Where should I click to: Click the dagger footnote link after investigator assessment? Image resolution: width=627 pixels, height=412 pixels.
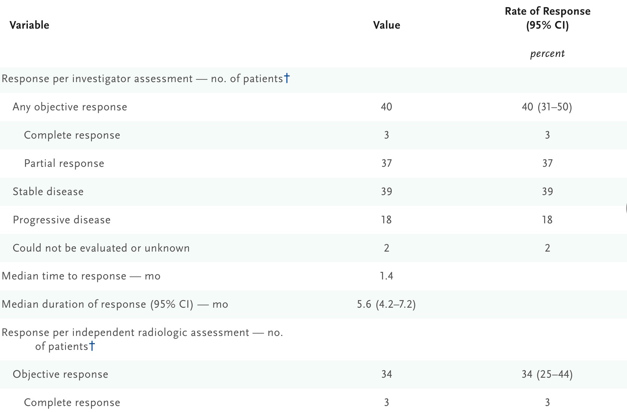[287, 78]
